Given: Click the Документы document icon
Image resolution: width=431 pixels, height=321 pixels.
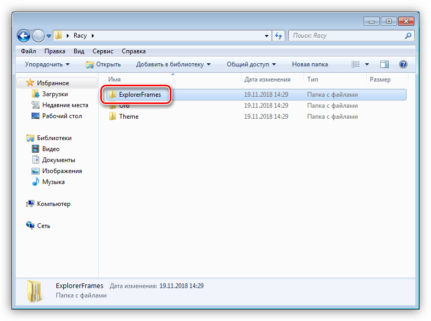Looking at the screenshot, I should pos(36,160).
